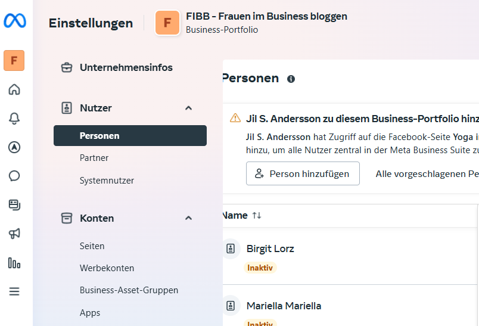Open Ads megaphone icon in sidebar
The height and width of the screenshot is (326, 479).
pos(14,234)
